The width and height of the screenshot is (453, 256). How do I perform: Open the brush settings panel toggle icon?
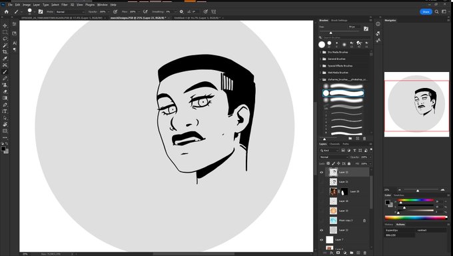(41, 12)
